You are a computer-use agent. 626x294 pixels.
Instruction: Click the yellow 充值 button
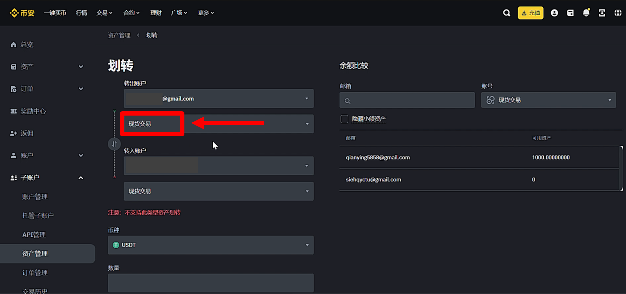[530, 13]
